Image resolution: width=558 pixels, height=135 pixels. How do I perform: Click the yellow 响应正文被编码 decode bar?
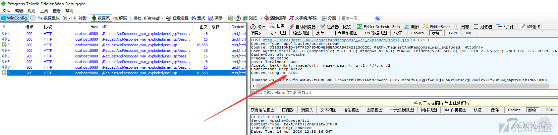tap(403, 103)
